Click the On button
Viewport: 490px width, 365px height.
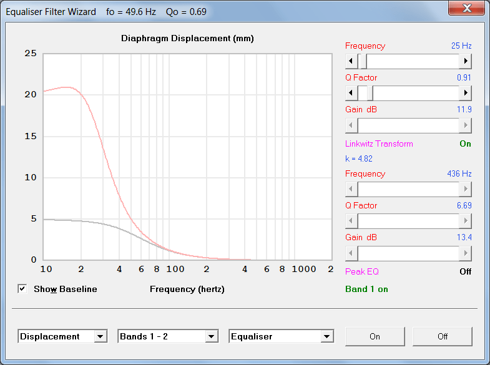click(375, 336)
